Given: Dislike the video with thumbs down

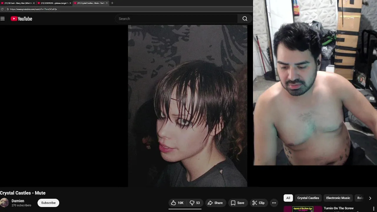Looking at the screenshot, I should pos(195,203).
